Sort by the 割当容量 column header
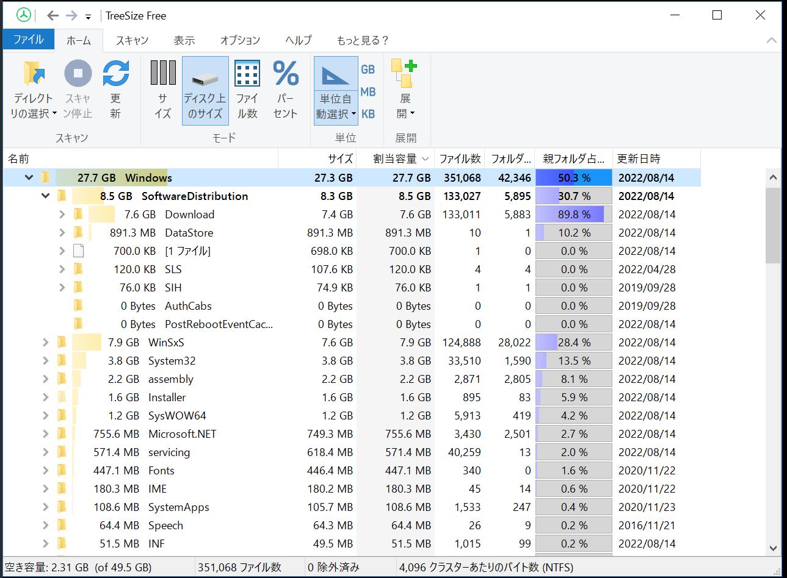 [x=395, y=159]
